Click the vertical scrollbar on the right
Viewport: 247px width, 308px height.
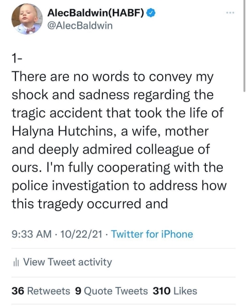pyautogui.click(x=244, y=46)
